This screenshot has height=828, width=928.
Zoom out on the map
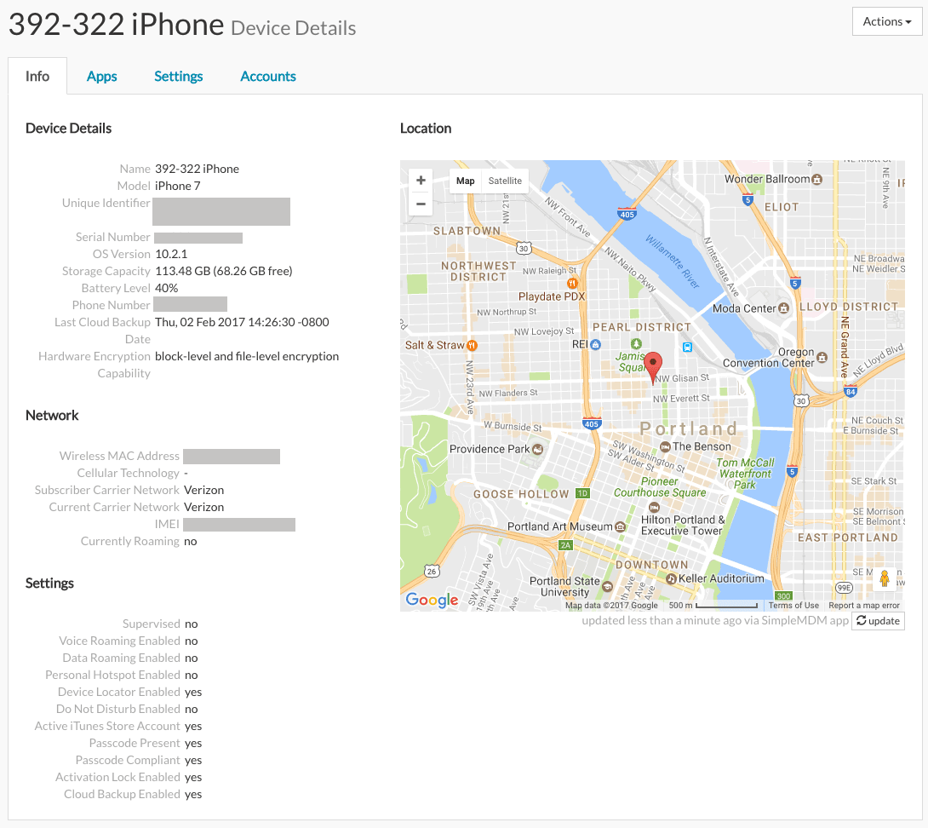click(x=421, y=204)
